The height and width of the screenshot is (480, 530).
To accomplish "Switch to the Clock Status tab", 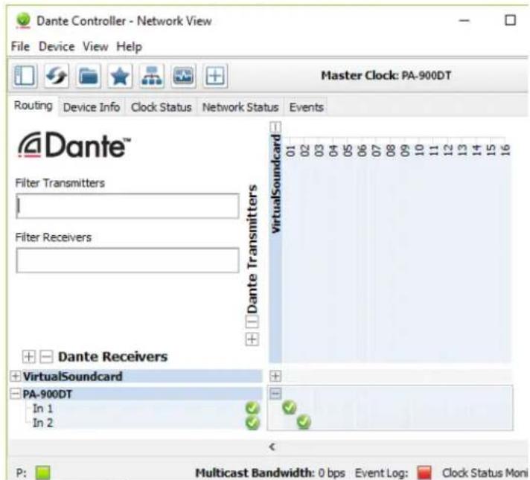I will pos(162,107).
